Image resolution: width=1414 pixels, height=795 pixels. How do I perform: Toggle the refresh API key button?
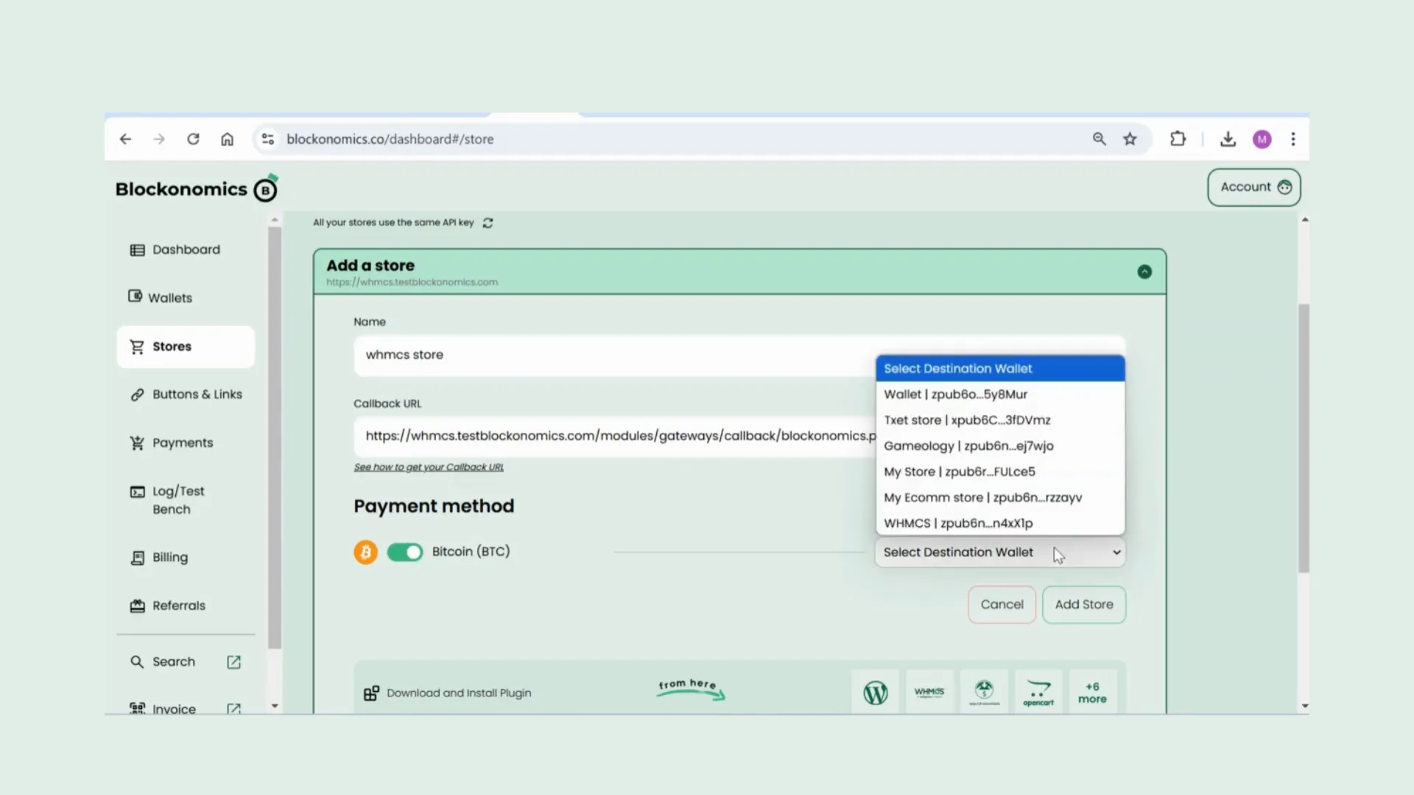tap(488, 222)
